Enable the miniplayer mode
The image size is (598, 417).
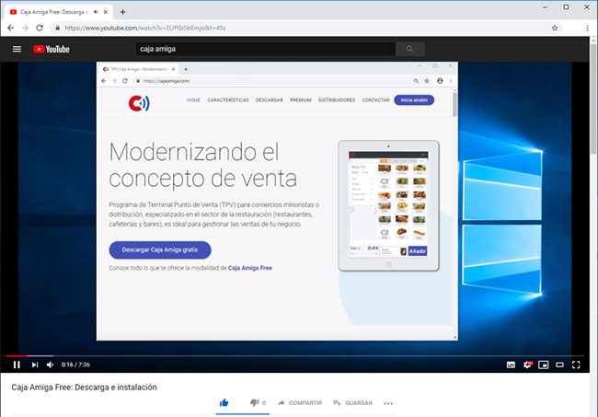click(544, 365)
